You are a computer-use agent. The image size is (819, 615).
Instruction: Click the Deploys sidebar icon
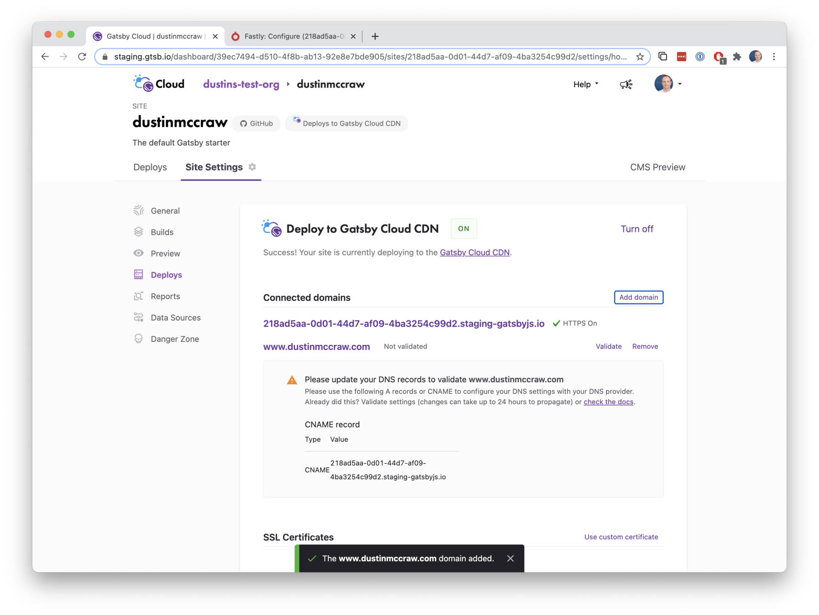[138, 275]
